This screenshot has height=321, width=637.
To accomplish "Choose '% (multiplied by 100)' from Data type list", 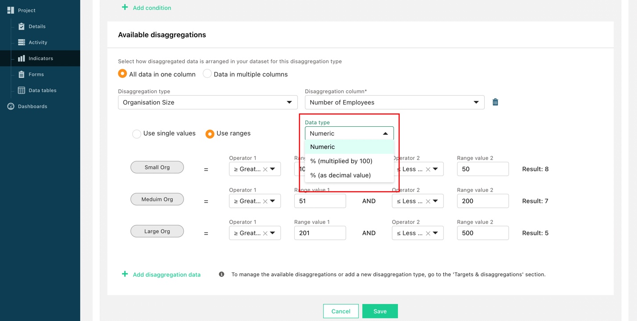I will 342,161.
